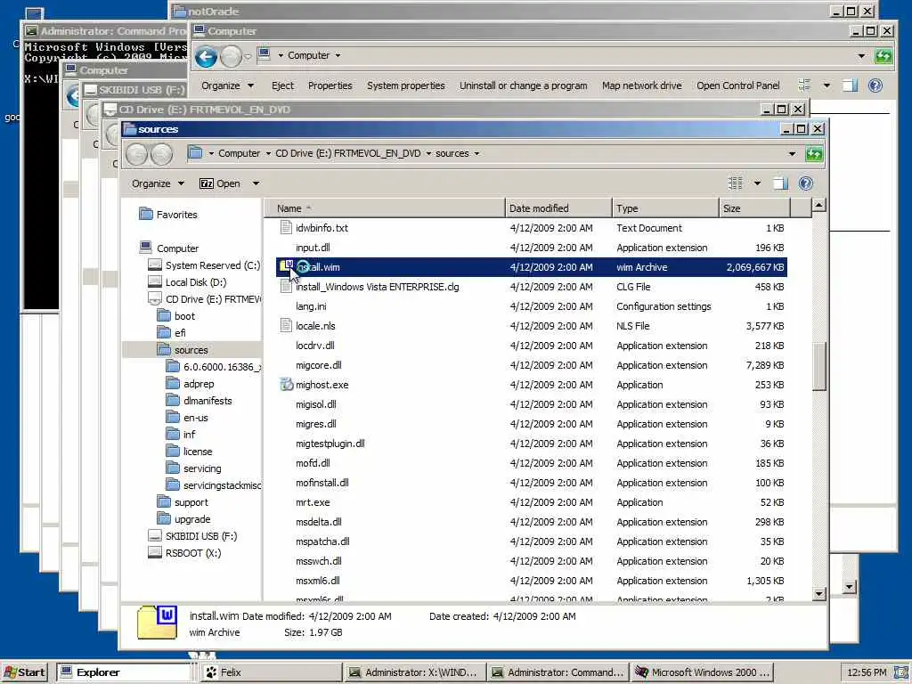Click the Forward button in the sources window
Screen dimensions: 912x684
[x=161, y=154]
